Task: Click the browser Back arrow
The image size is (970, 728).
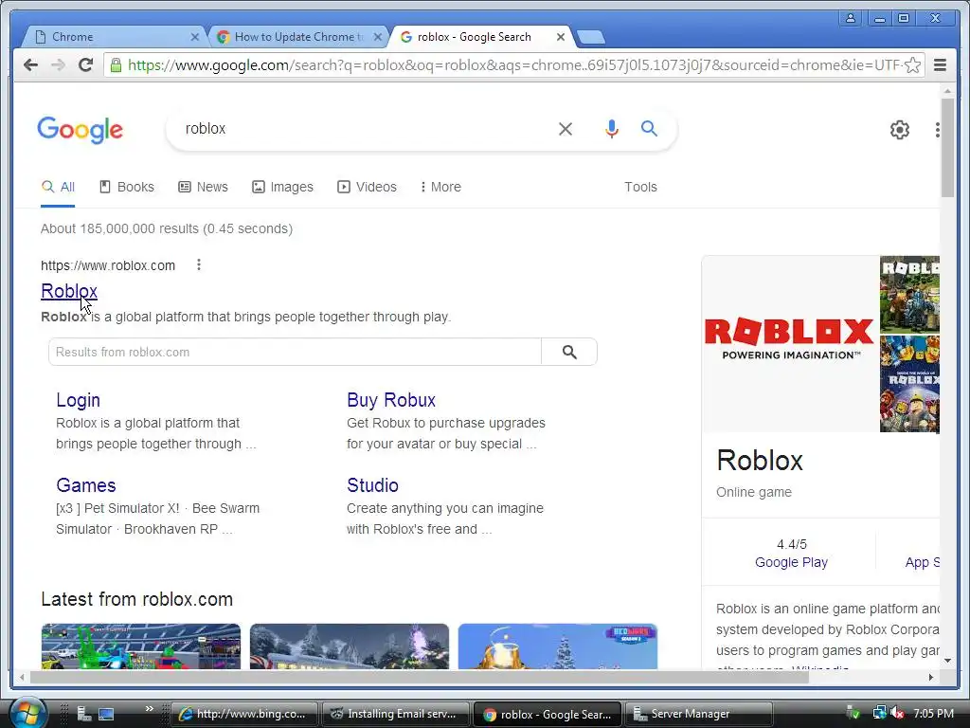Action: (x=30, y=65)
